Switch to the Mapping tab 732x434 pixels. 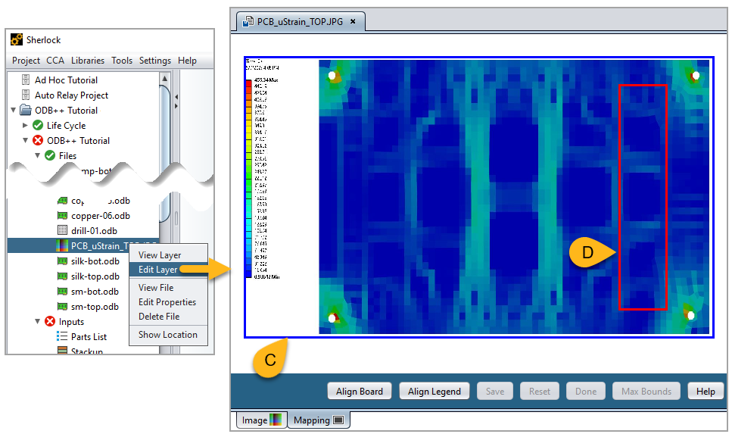tap(318, 420)
